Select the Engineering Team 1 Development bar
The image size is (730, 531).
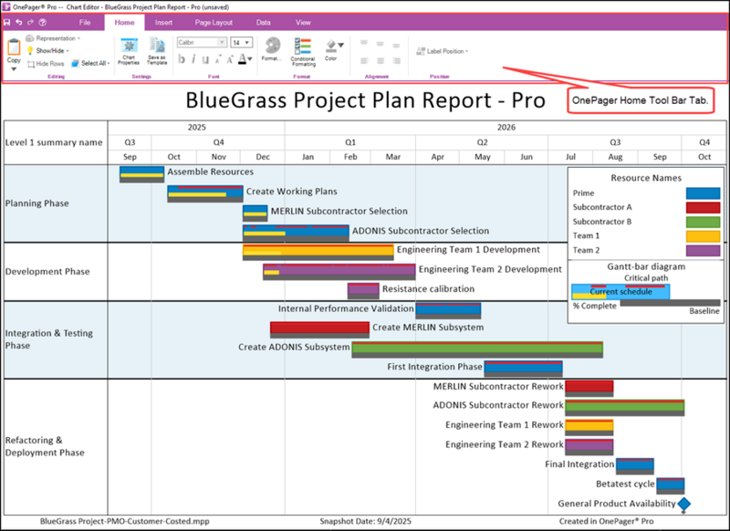pos(318,250)
